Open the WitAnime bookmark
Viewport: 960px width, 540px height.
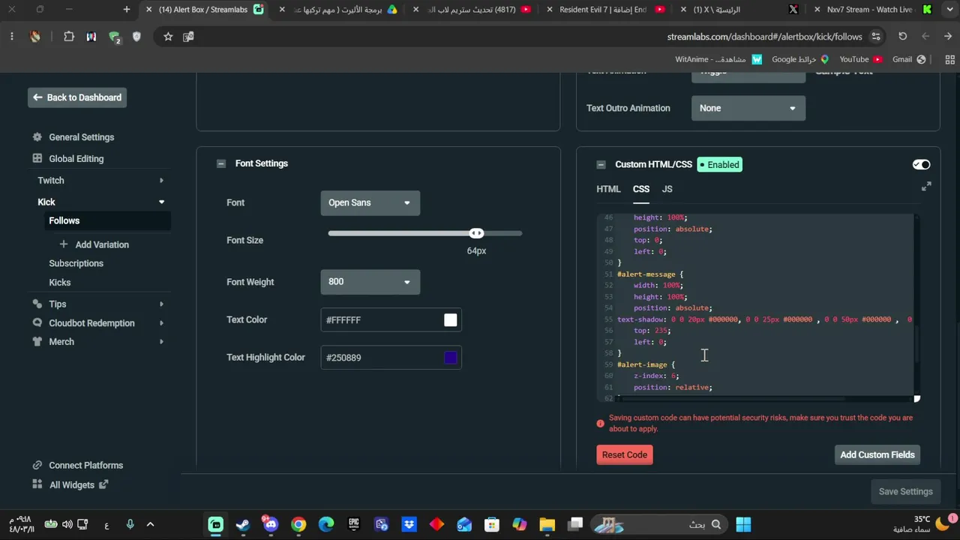tap(718, 59)
